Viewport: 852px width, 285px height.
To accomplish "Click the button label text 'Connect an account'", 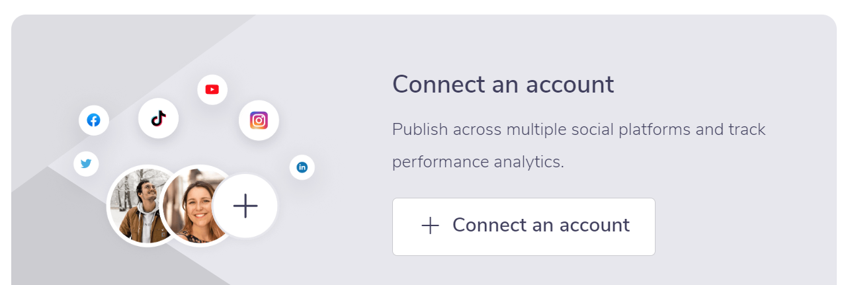I will pos(541,225).
